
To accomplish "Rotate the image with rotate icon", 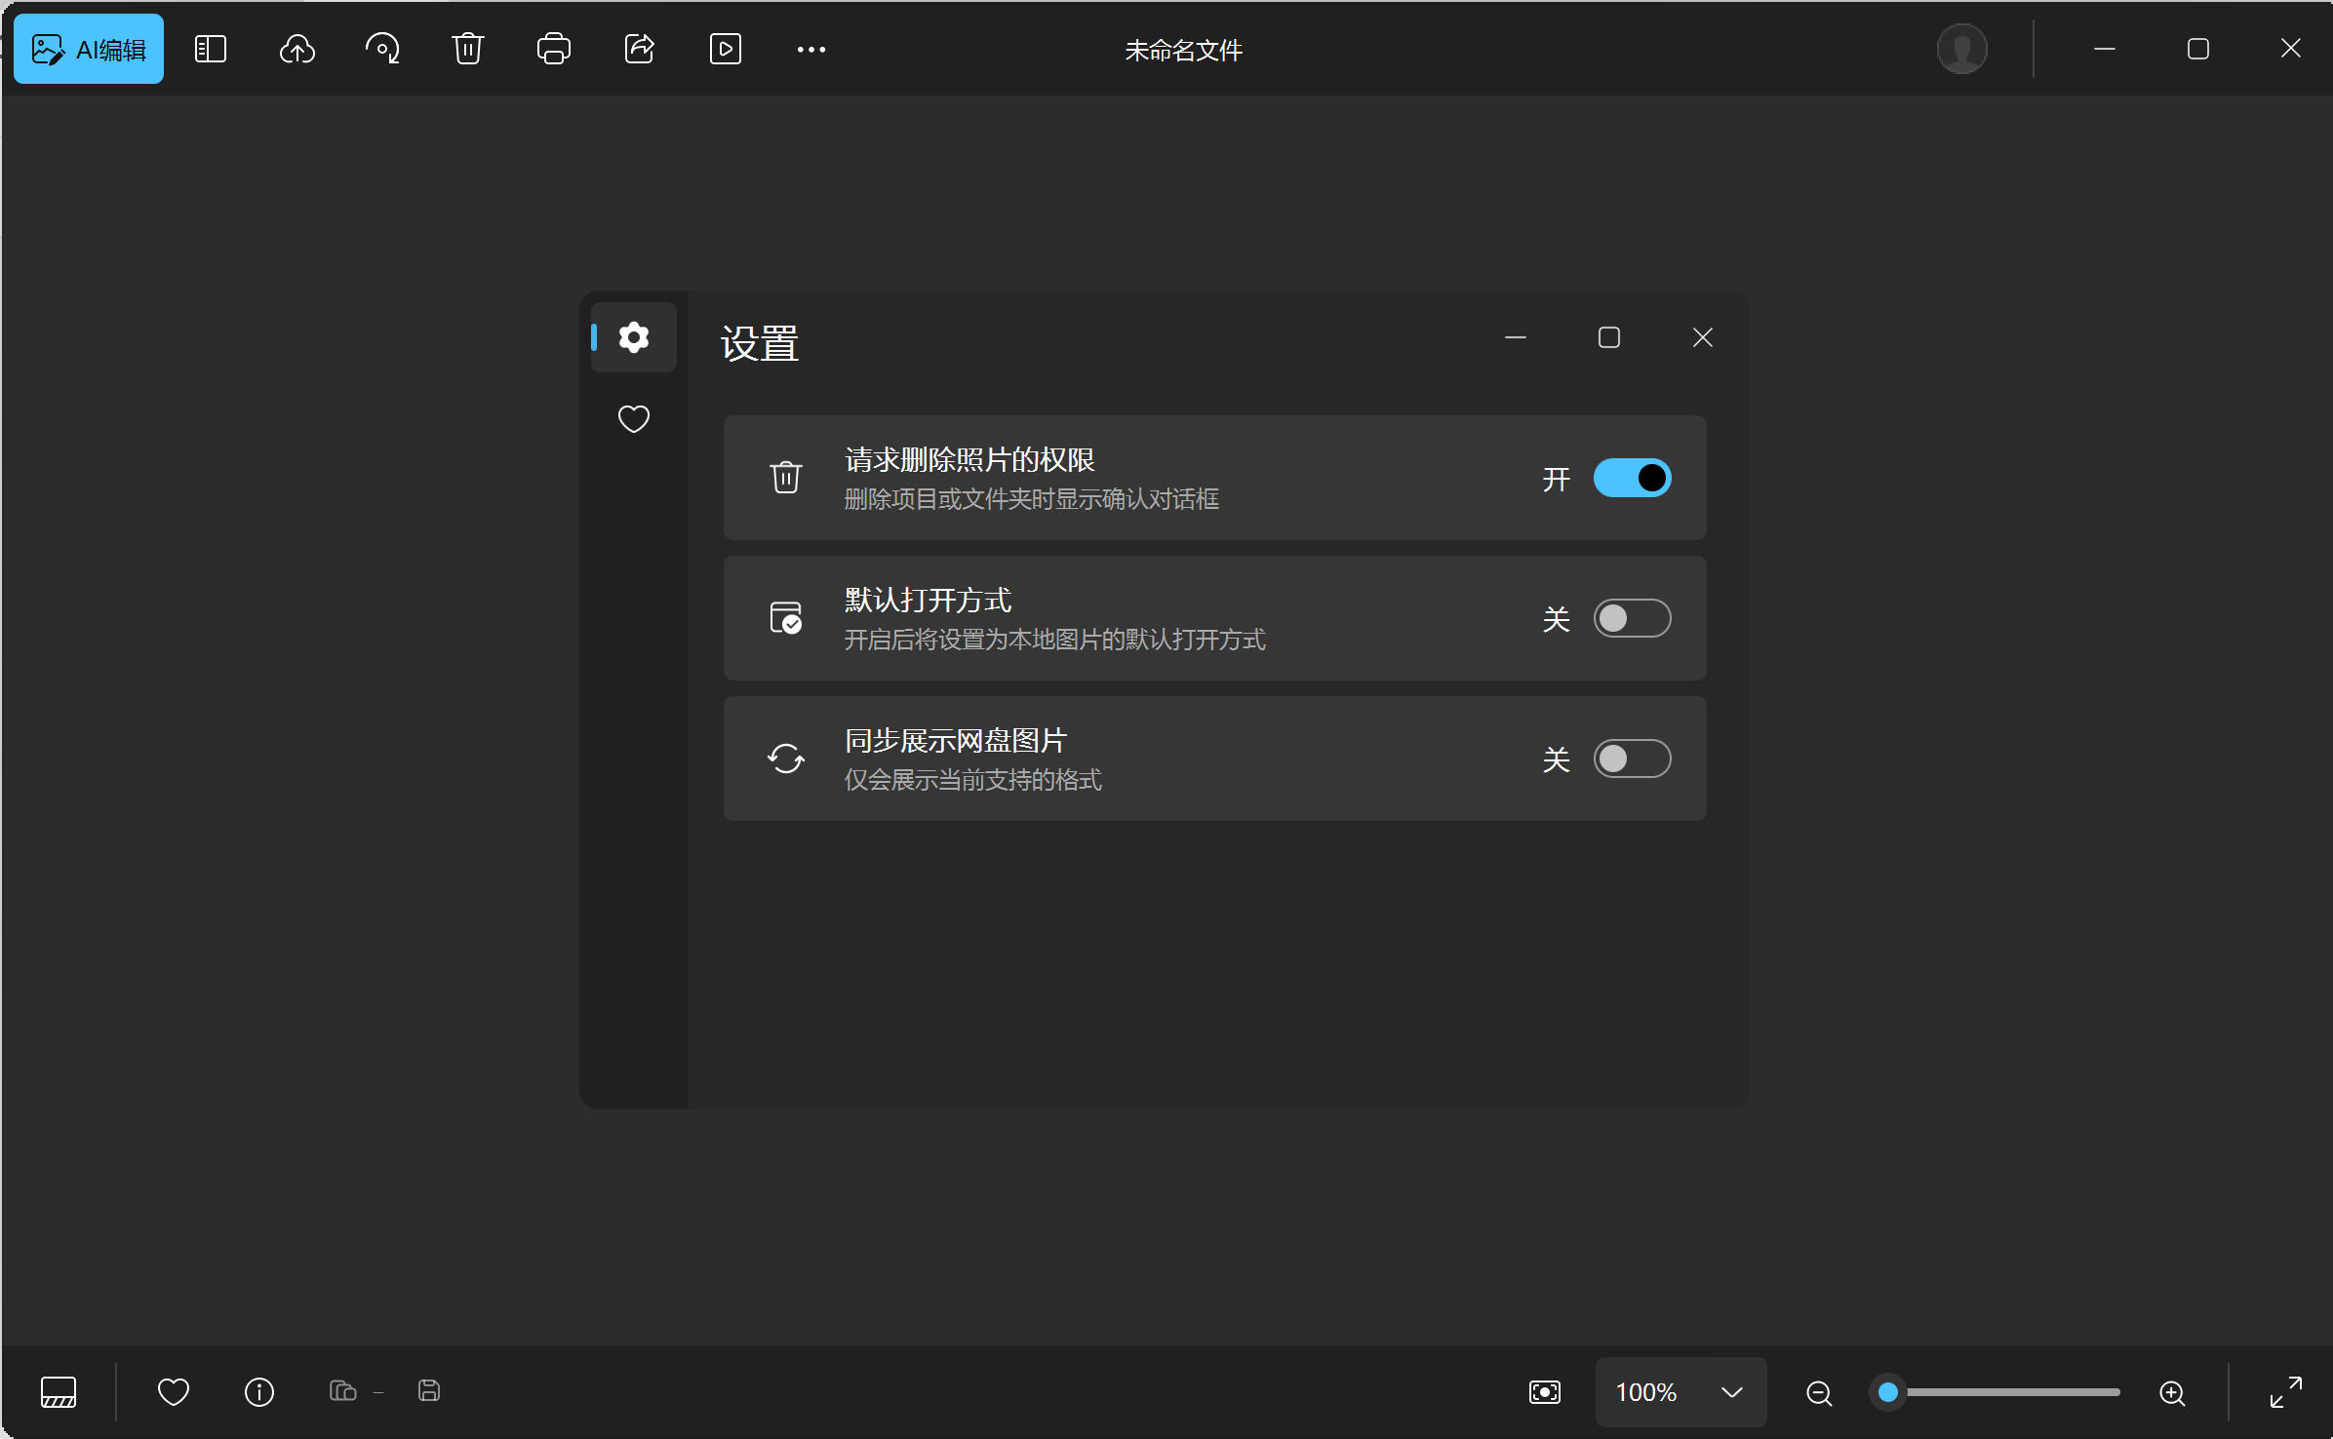I will 382,50.
